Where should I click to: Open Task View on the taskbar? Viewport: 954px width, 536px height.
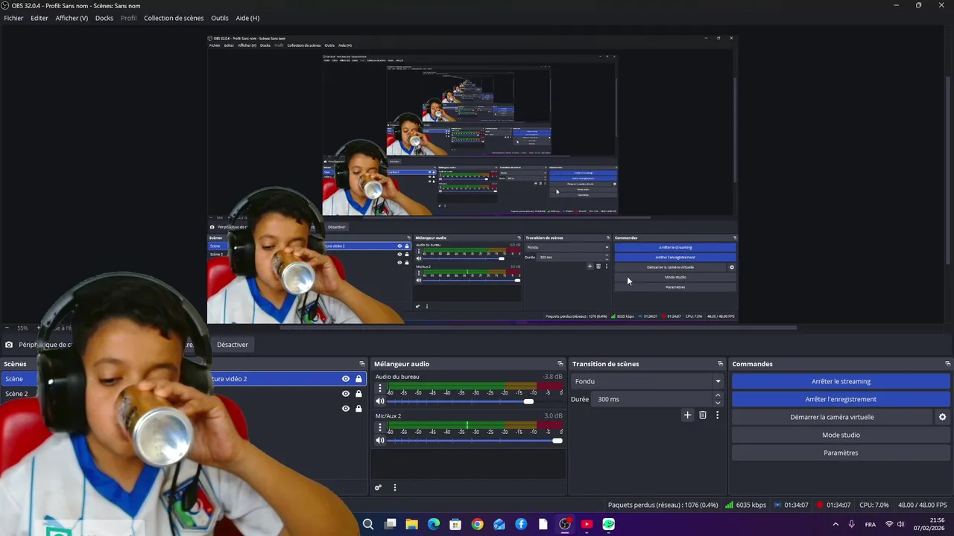pos(390,524)
